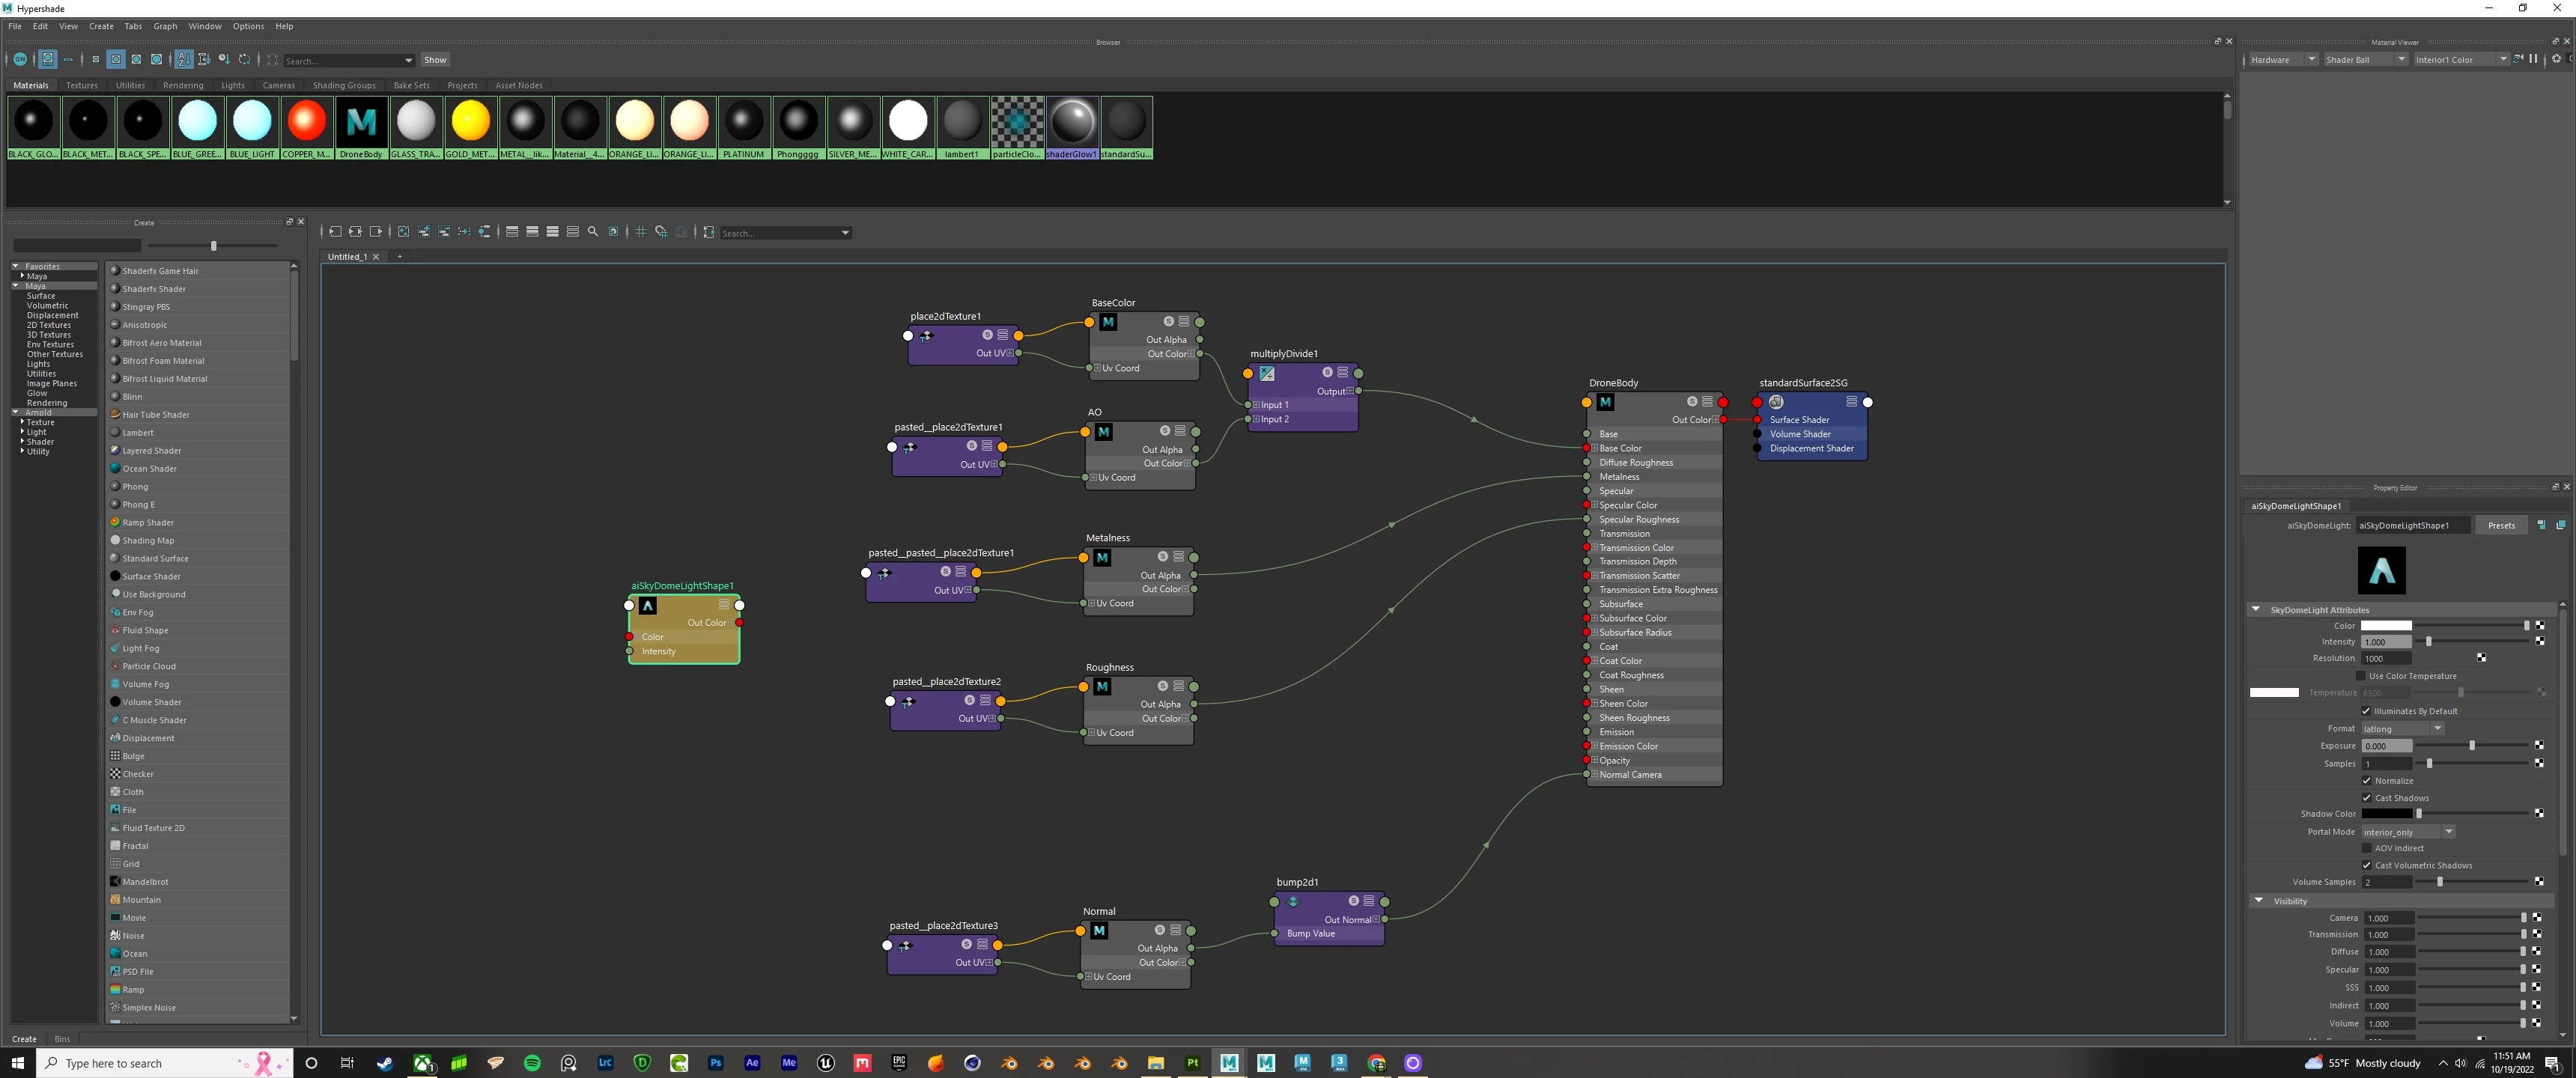Disable the Cast Shadows checkbox
Viewport: 2576px width, 1078px height.
tap(2366, 798)
